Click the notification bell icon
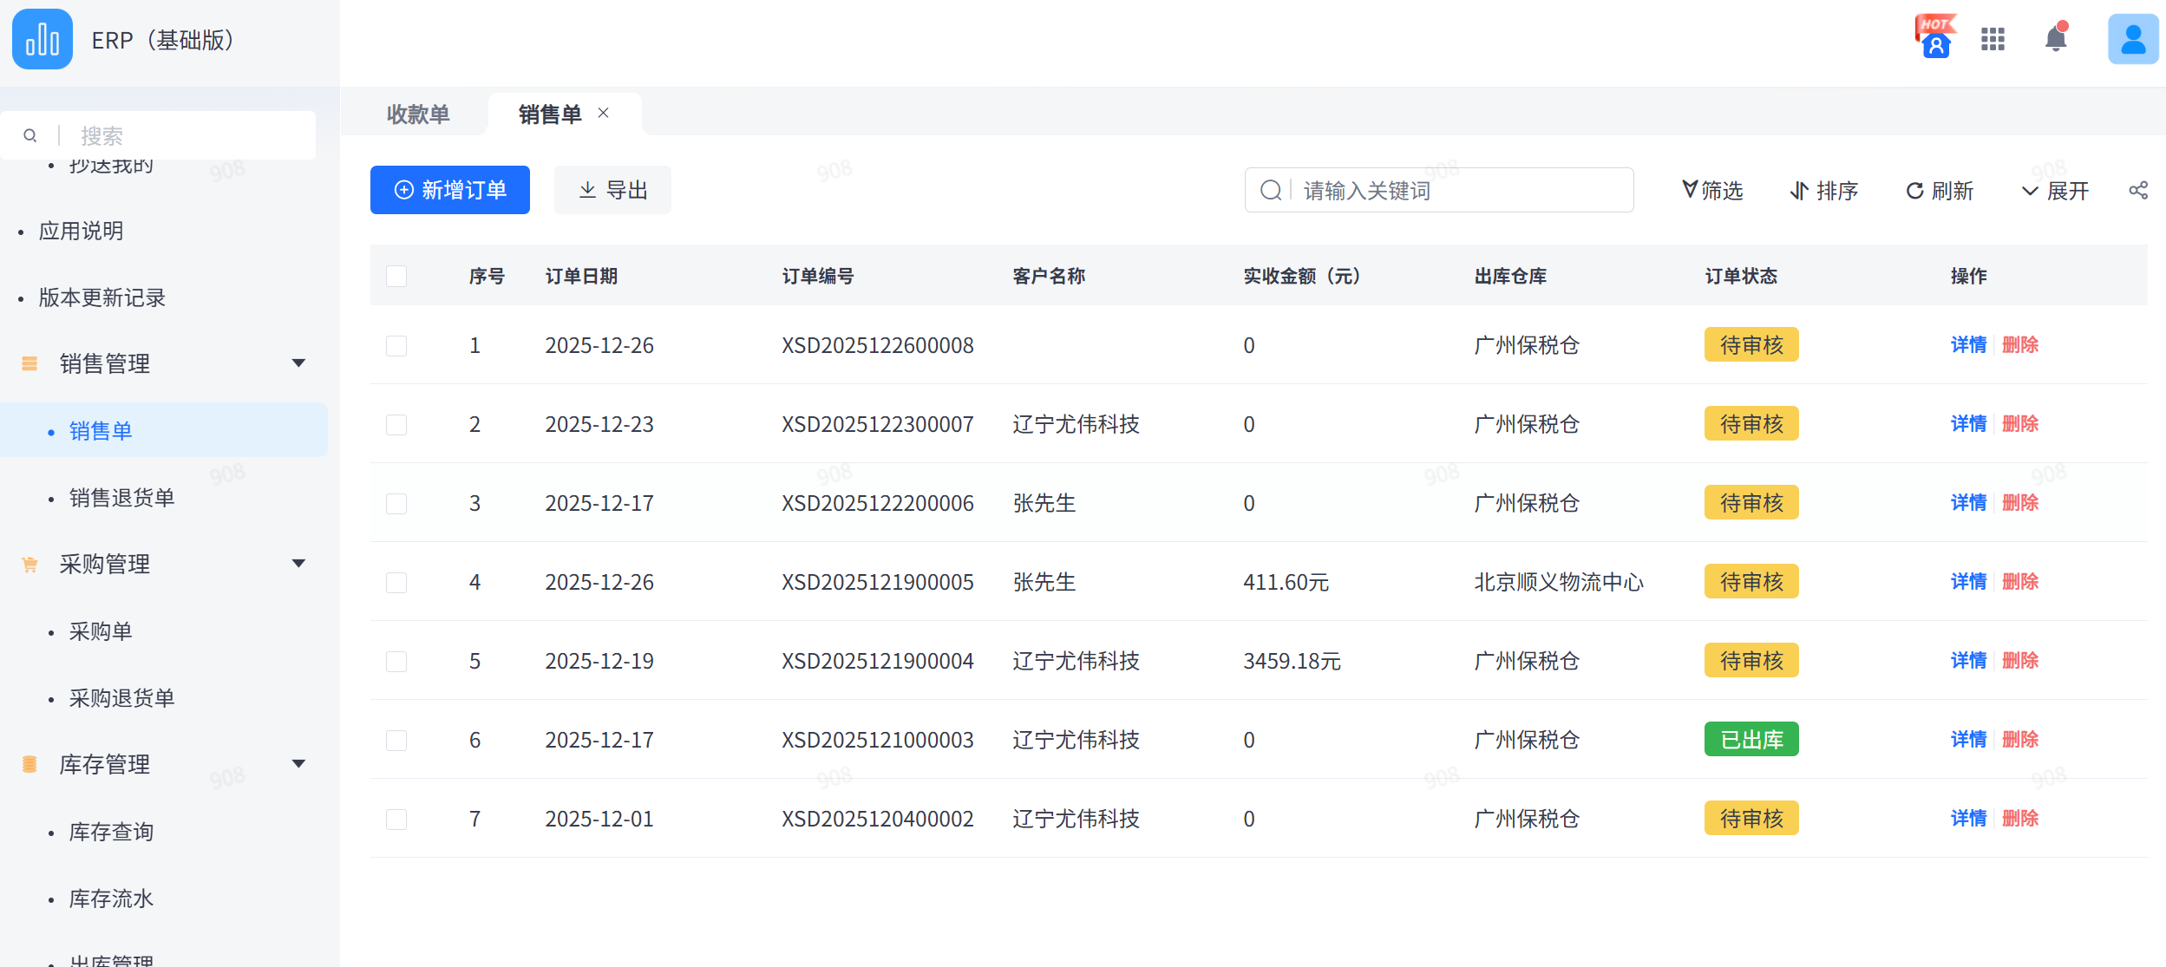The image size is (2166, 967). point(2055,39)
